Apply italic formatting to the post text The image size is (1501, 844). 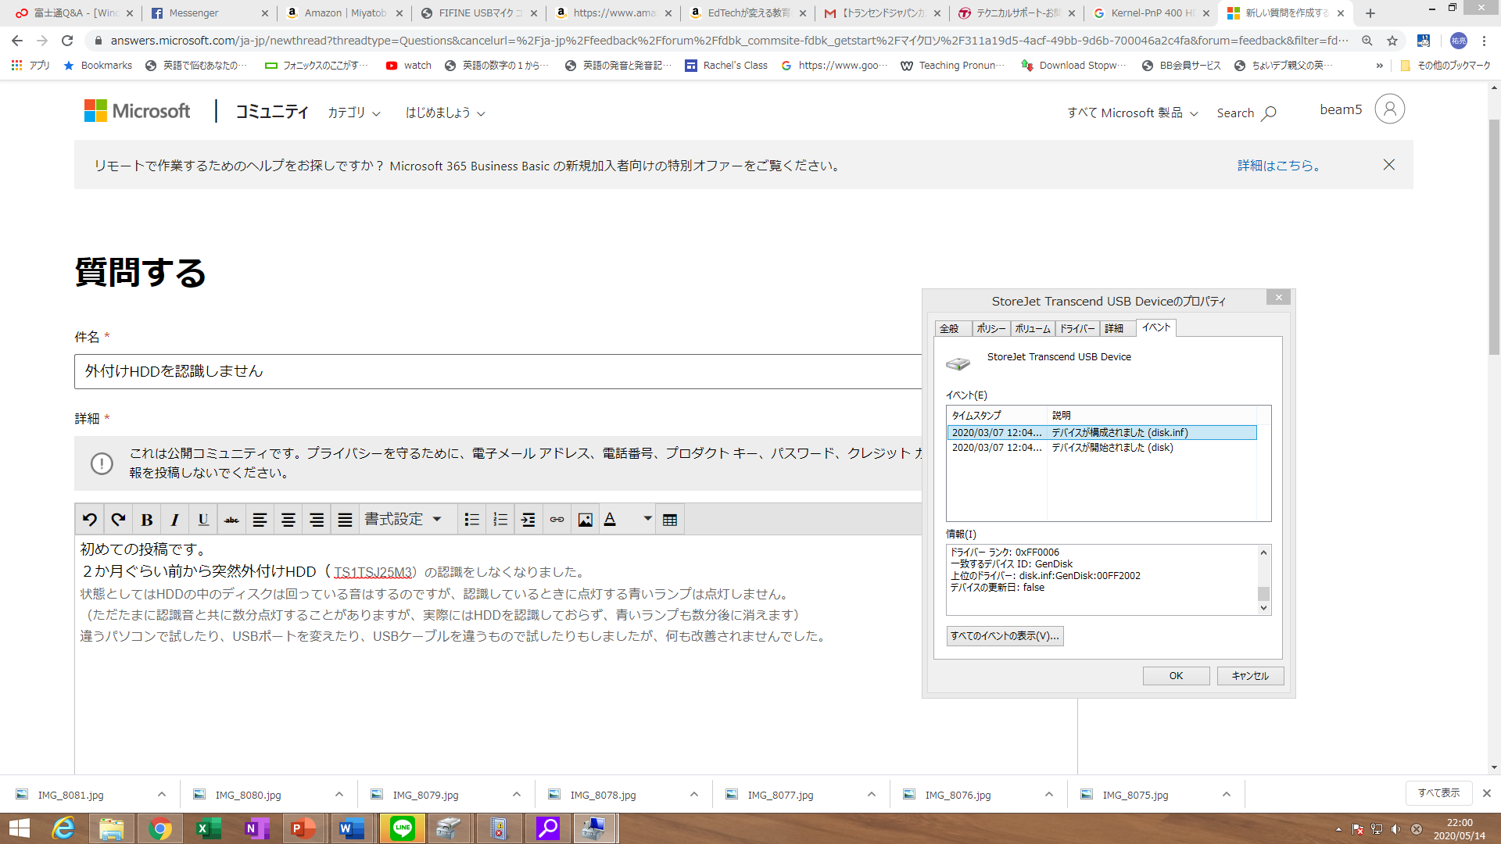tap(174, 519)
